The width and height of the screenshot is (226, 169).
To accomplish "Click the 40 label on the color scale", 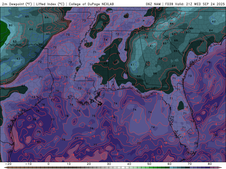I will pyautogui.click(x=129, y=164).
